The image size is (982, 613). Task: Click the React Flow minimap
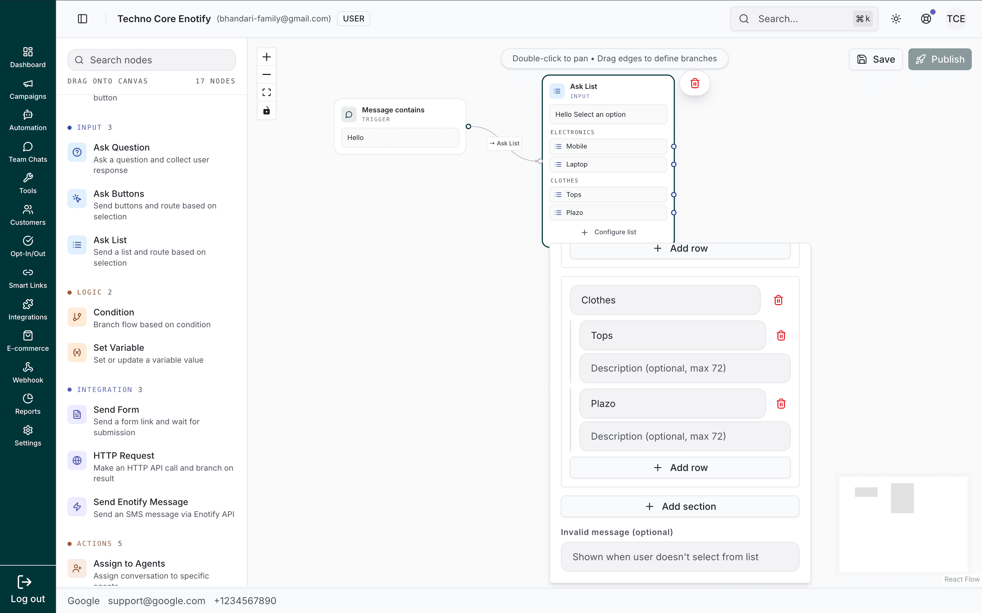point(903,524)
